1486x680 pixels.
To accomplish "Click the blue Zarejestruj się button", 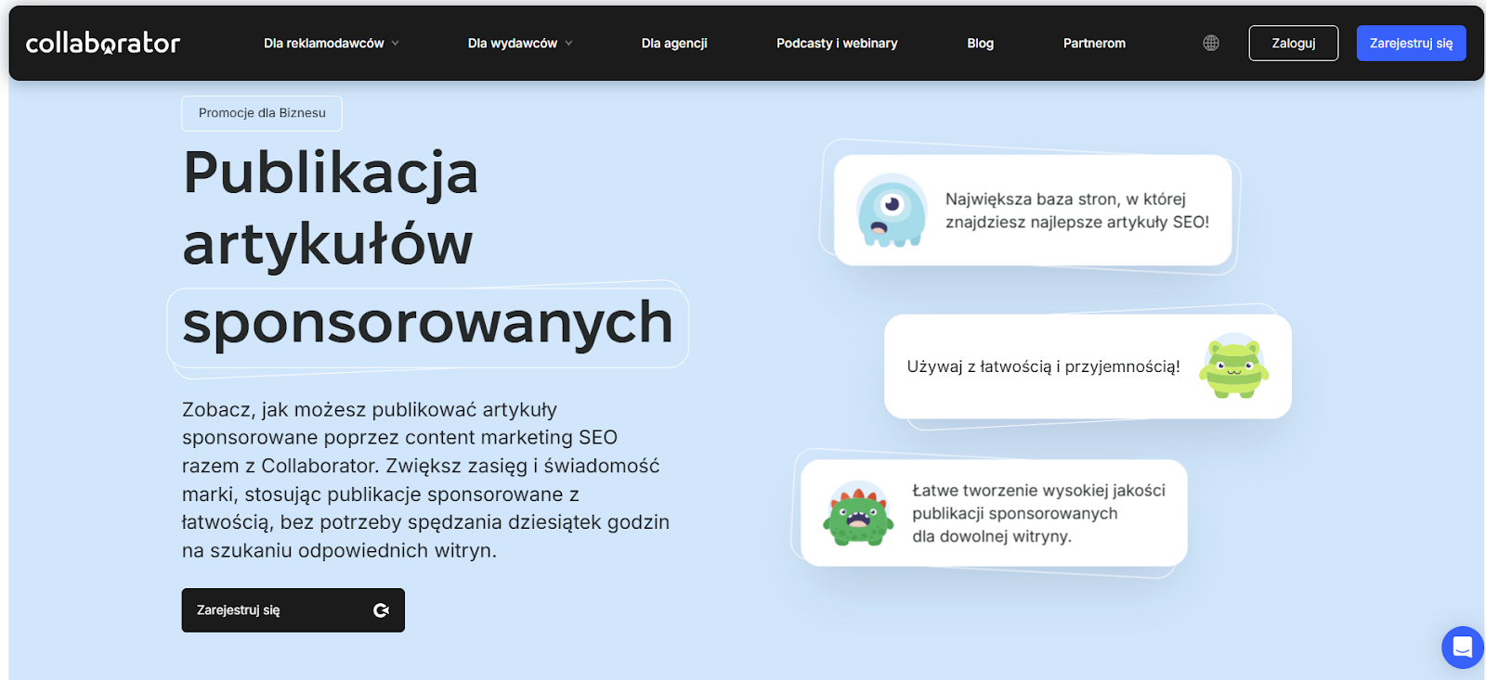I will point(1411,43).
